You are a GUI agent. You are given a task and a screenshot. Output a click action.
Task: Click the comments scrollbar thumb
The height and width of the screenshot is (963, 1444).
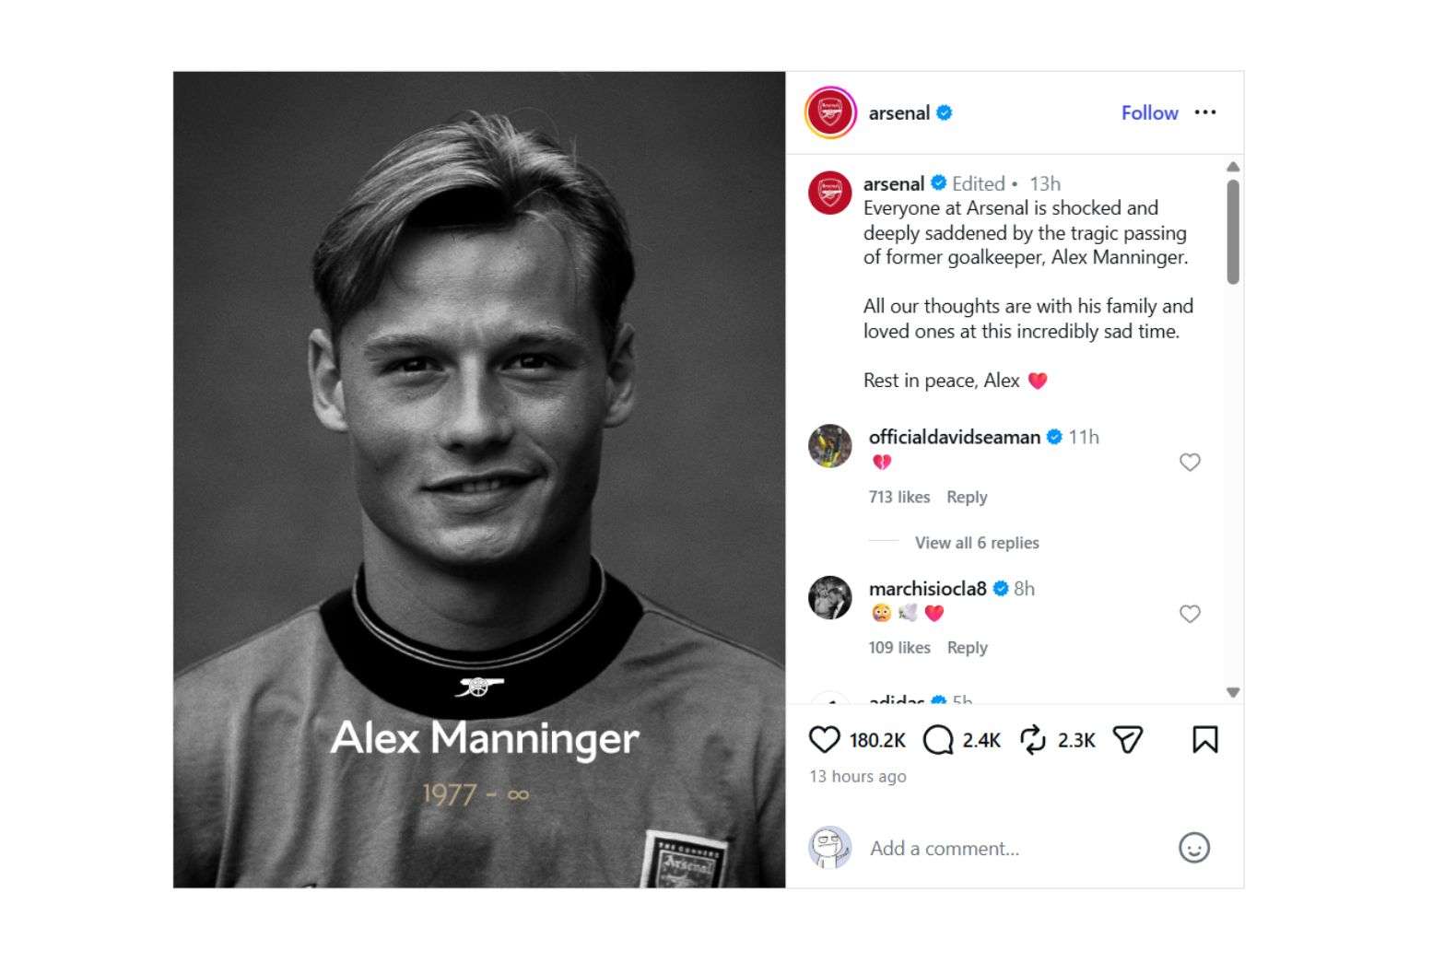point(1233,230)
